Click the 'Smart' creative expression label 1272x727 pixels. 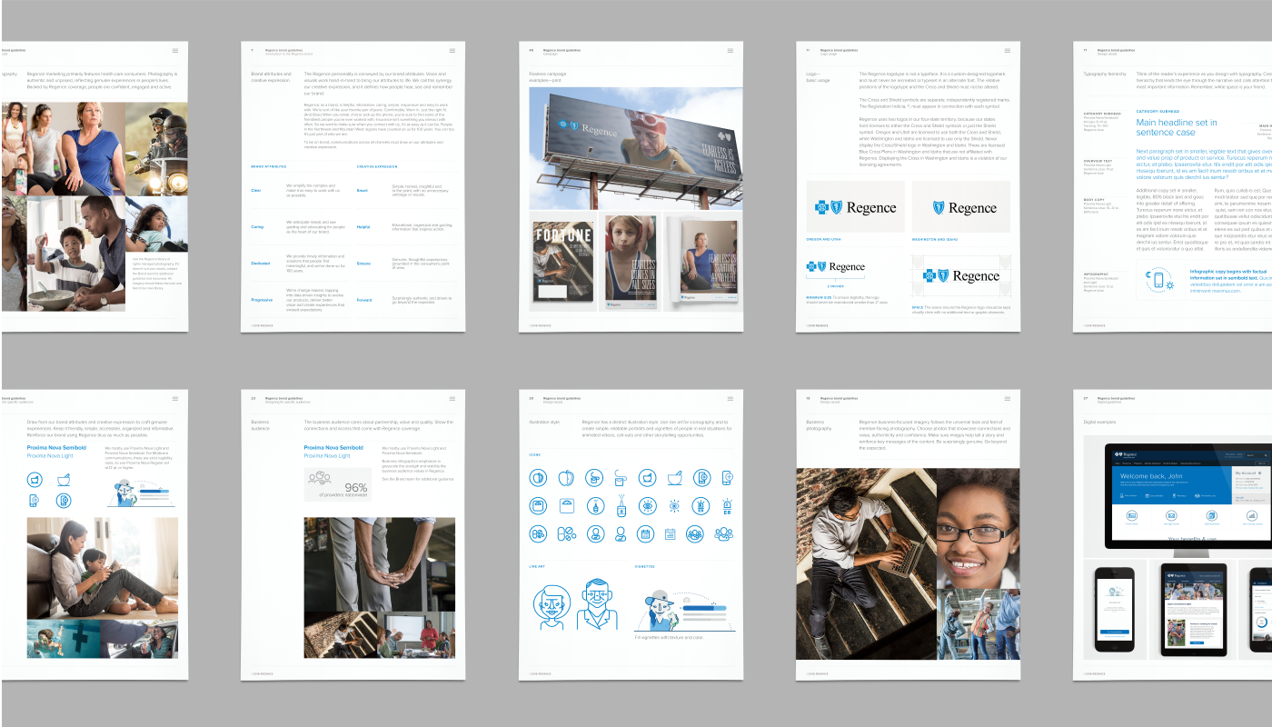(363, 191)
